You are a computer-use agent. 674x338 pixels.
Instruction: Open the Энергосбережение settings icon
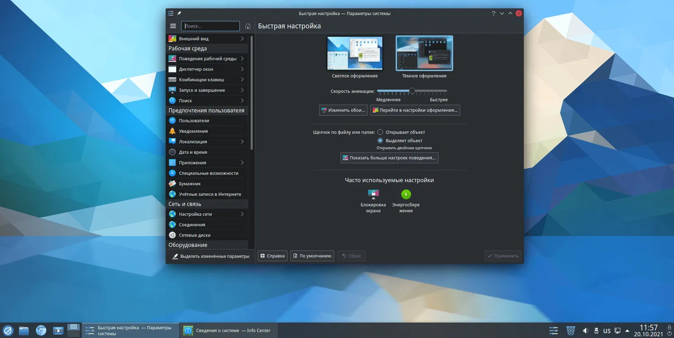406,194
